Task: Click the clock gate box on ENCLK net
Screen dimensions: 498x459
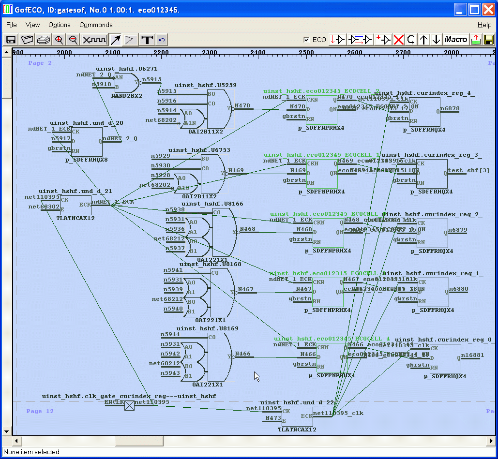Action: (x=129, y=405)
